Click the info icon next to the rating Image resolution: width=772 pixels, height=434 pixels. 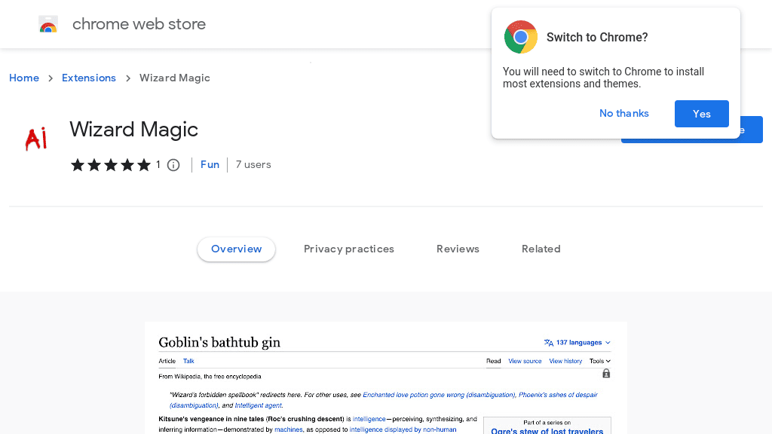173,164
